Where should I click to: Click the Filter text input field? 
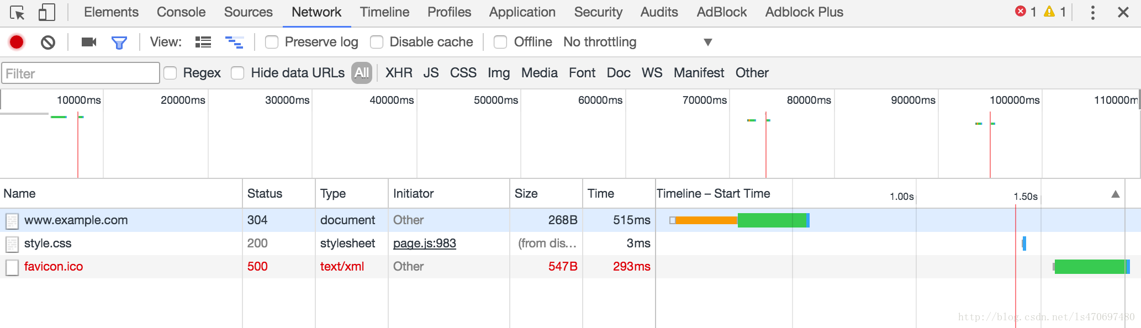81,73
